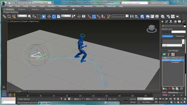The height and width of the screenshot is (105, 187).
Task: Open the Sub-Object dropdown in command panel
Action: click(179, 32)
